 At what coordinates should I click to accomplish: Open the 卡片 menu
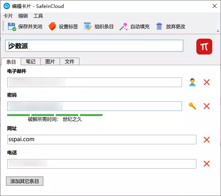pos(8,16)
